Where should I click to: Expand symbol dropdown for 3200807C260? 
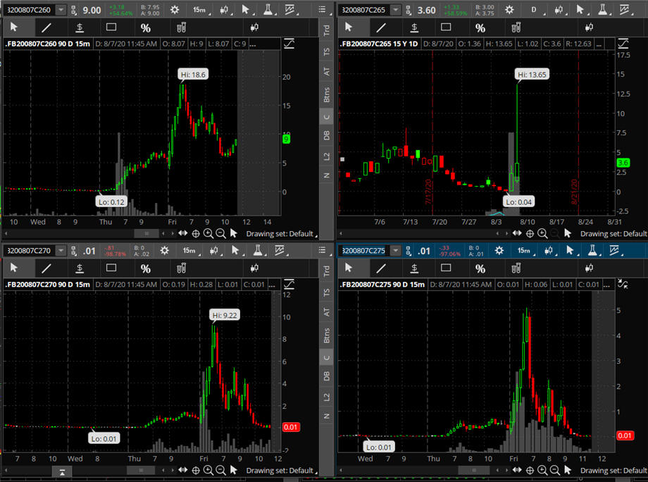pyautogui.click(x=61, y=10)
